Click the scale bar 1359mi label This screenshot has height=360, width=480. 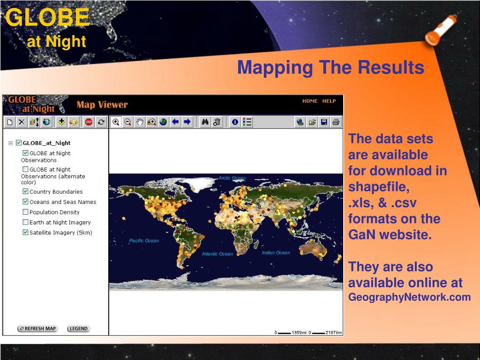coord(299,332)
